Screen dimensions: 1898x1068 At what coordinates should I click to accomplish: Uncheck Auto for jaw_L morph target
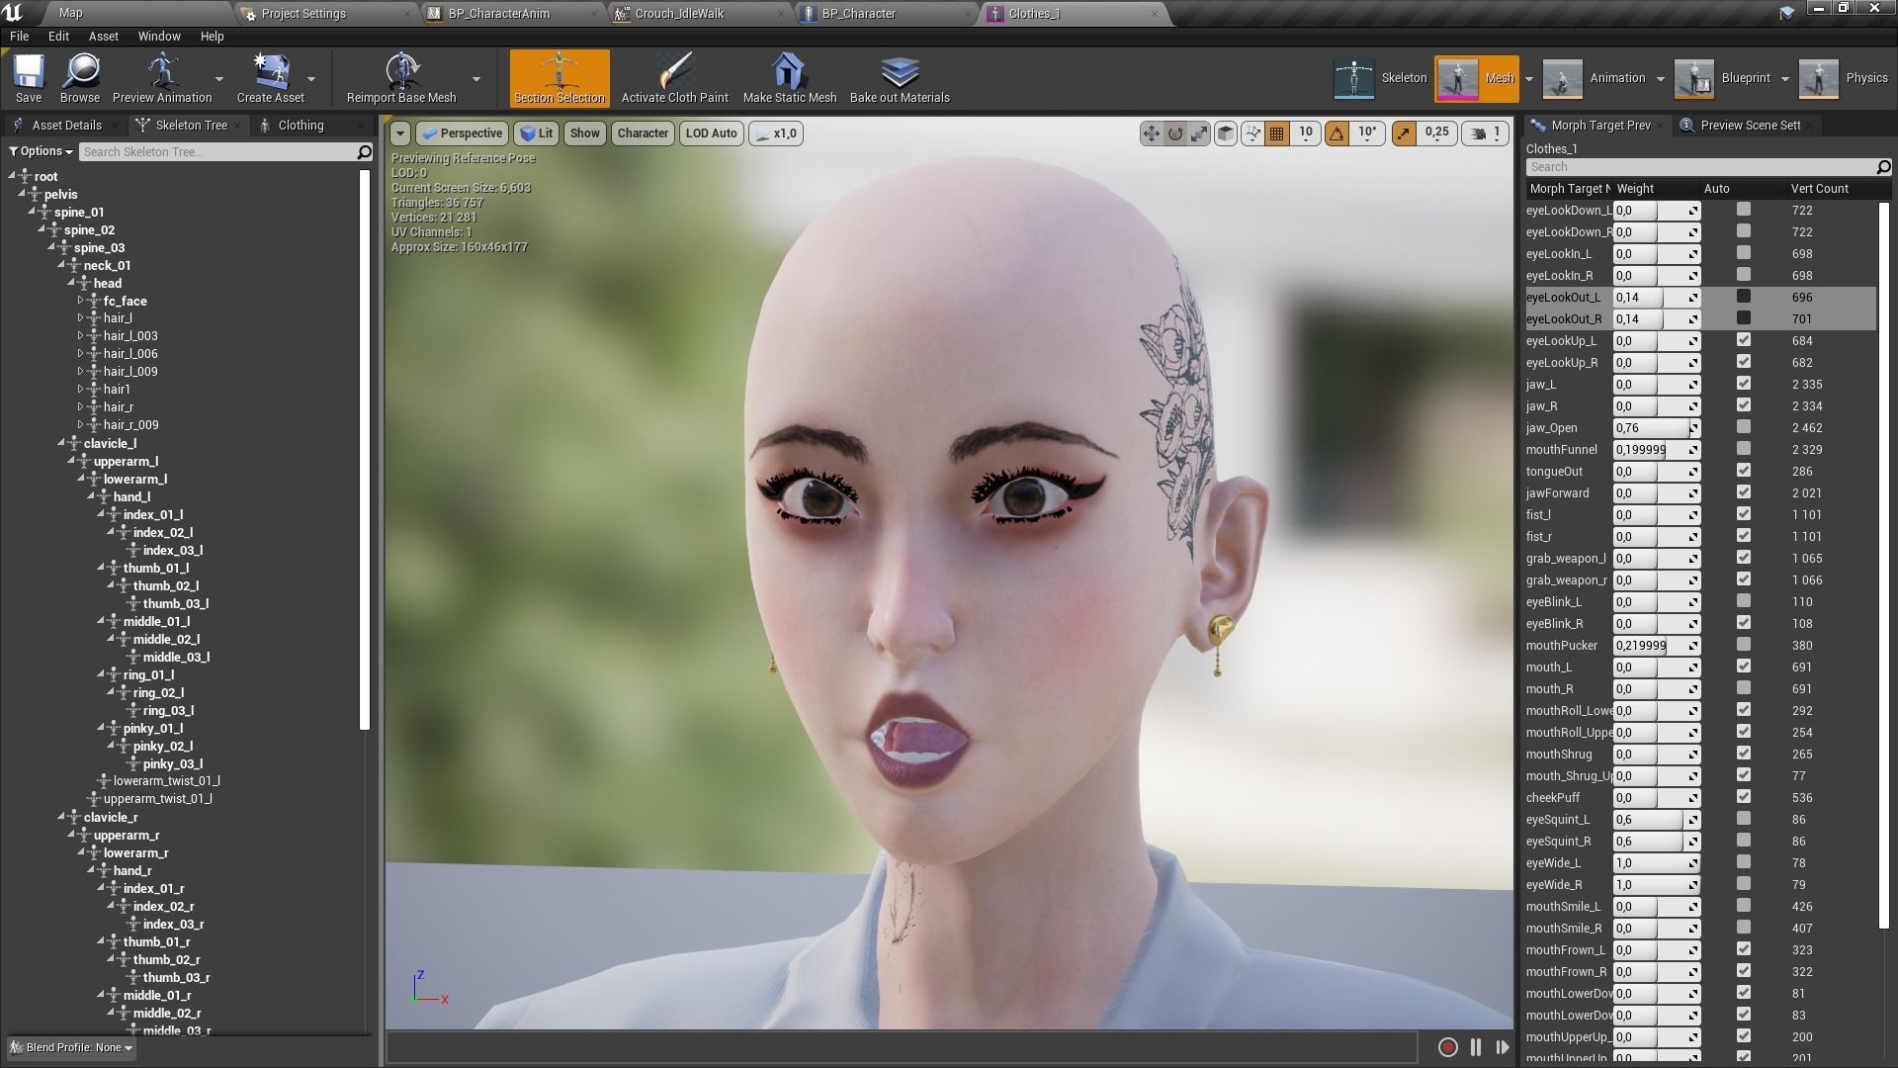1744,384
